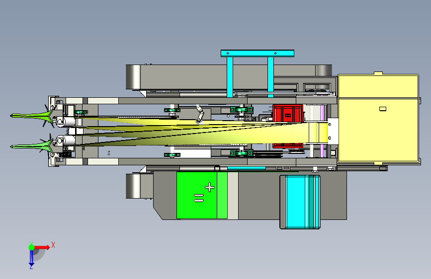Select the green battery box with plus symbol

tap(202, 195)
